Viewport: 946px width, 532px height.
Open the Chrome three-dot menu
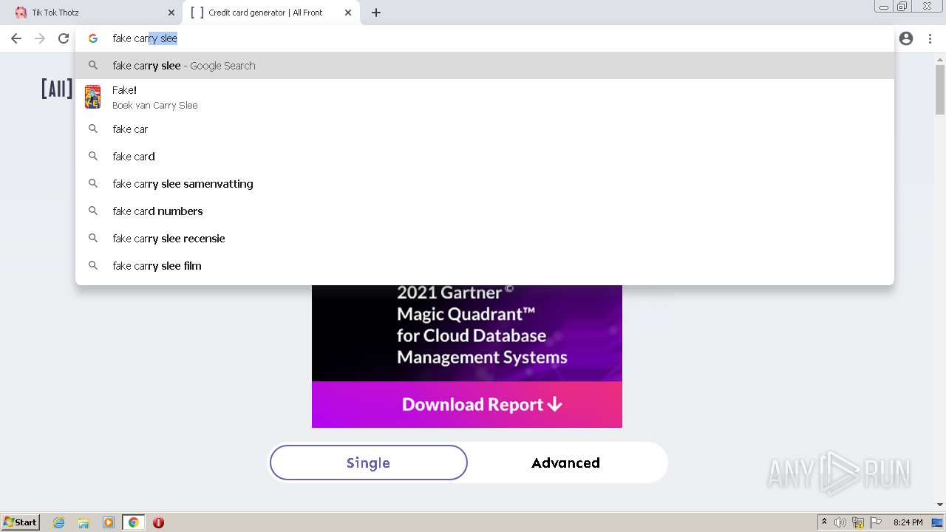pyautogui.click(x=930, y=38)
